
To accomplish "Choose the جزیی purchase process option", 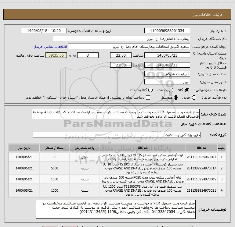I will pyautogui.click(x=194, y=98).
